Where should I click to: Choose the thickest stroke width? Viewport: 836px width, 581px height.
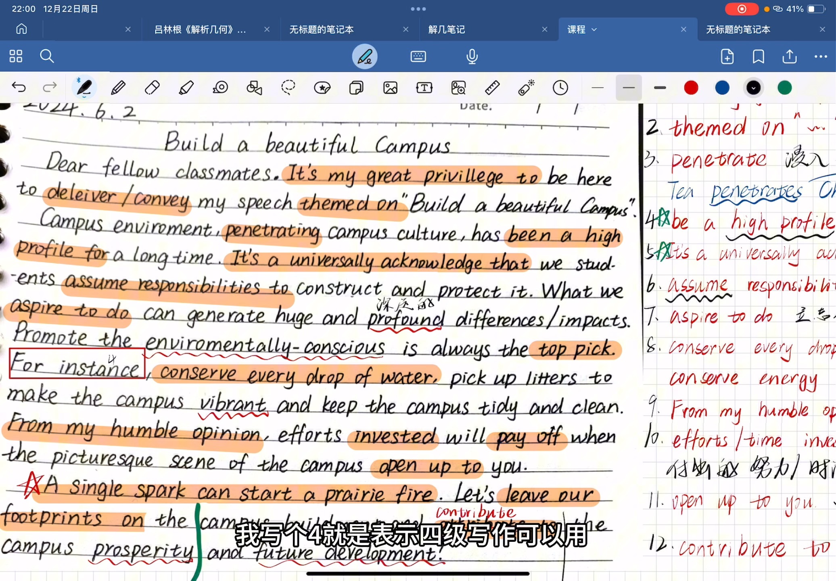click(x=660, y=88)
